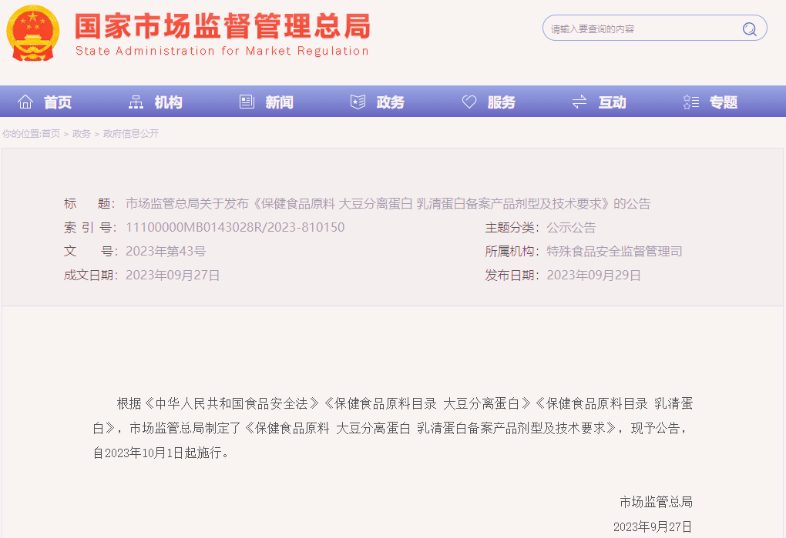Click the heart icon for 服务
Viewport: 786px width, 538px height.
point(469,102)
